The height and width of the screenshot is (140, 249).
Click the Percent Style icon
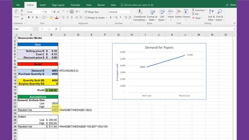tap(116, 17)
